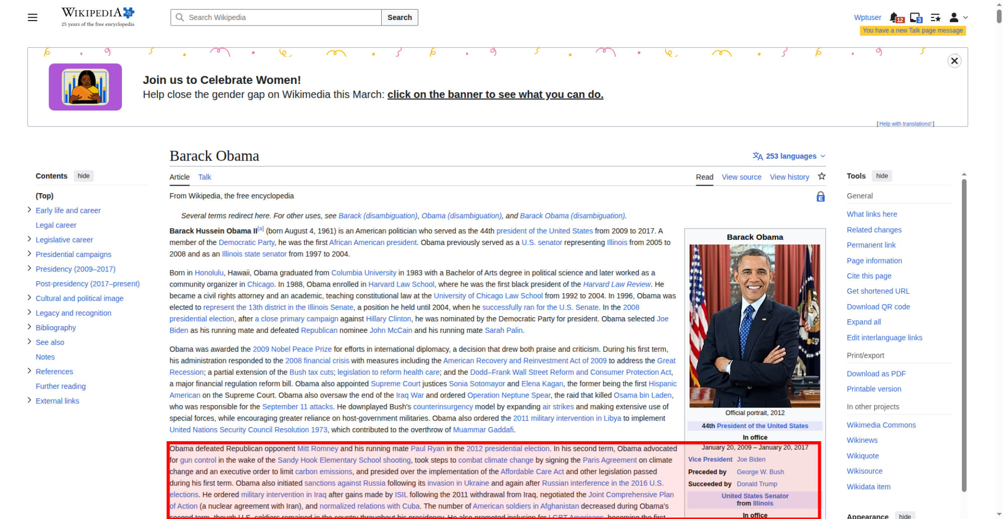The width and height of the screenshot is (1003, 519).
Task: Click the page protection padlock icon
Action: [820, 197]
